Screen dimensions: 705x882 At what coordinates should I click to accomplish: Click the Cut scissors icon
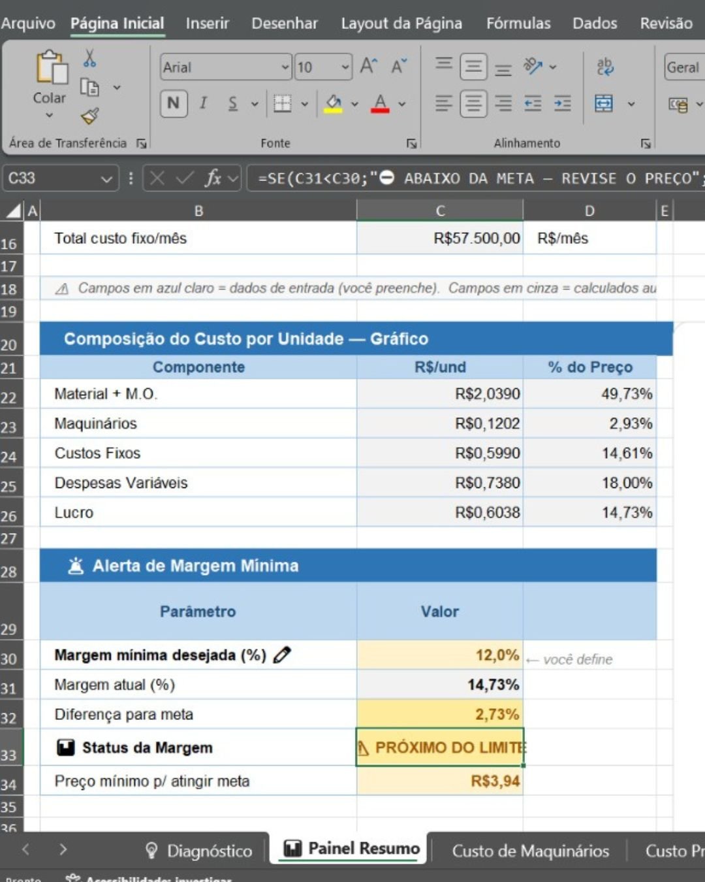[89, 59]
